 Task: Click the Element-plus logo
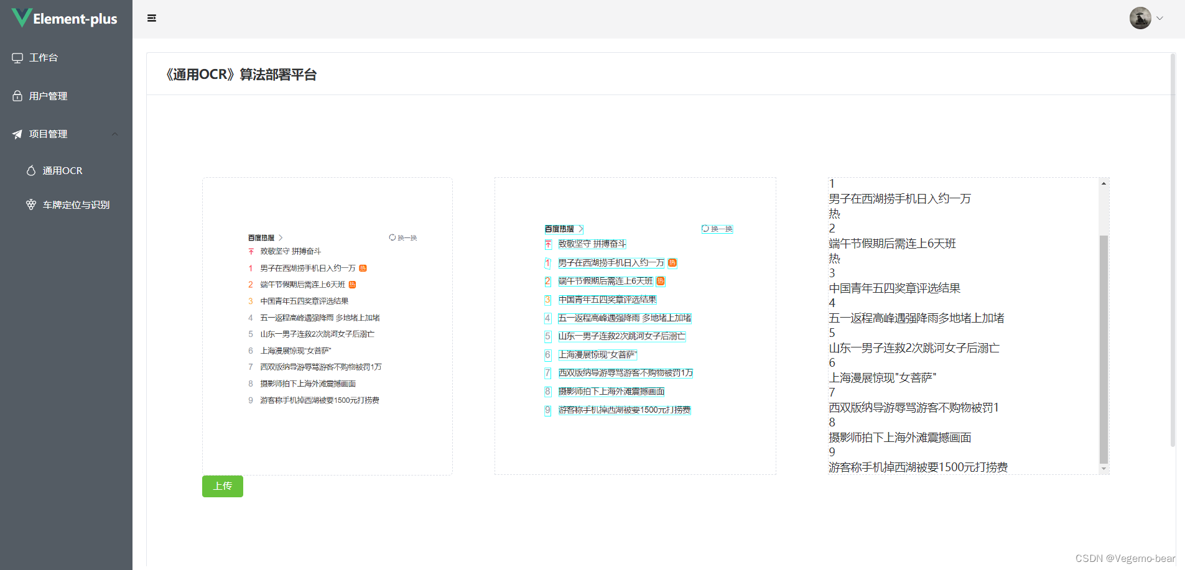click(x=64, y=17)
